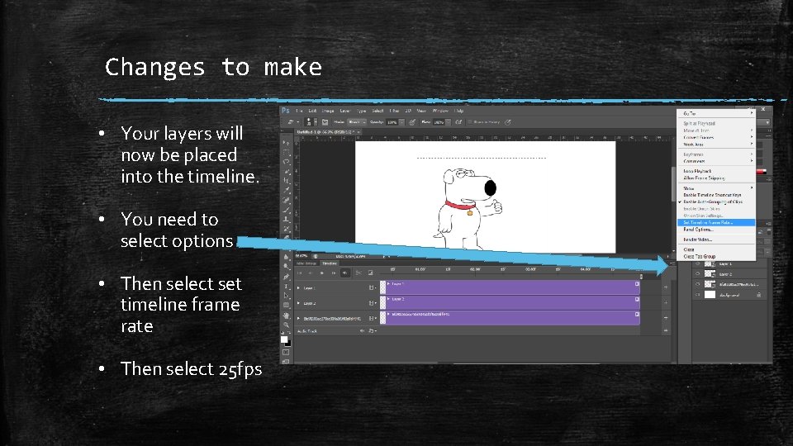This screenshot has height=446, width=793.
Task: Expand the third video track in timeline
Action: [x=298, y=319]
